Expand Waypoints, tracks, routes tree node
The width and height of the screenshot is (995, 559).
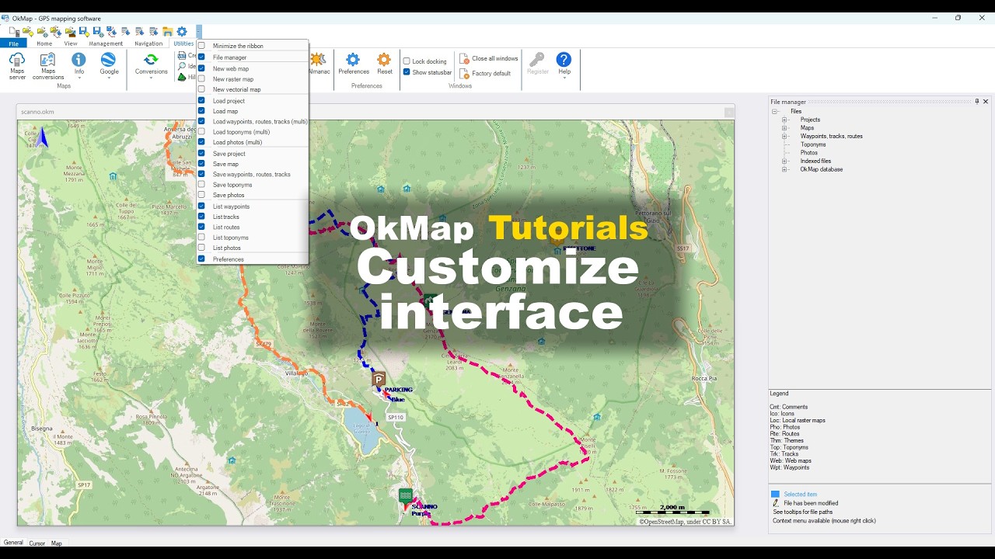coord(784,137)
